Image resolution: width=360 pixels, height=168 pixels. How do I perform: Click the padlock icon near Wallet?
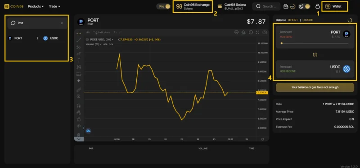(x=318, y=6)
